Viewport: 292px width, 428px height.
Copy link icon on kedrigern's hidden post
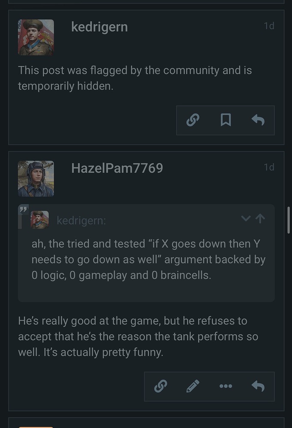(193, 120)
